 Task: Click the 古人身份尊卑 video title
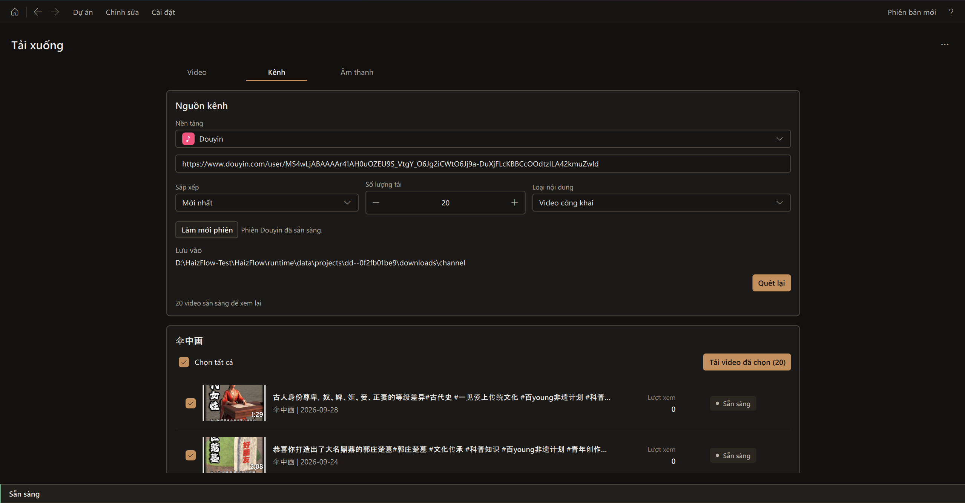click(x=442, y=397)
